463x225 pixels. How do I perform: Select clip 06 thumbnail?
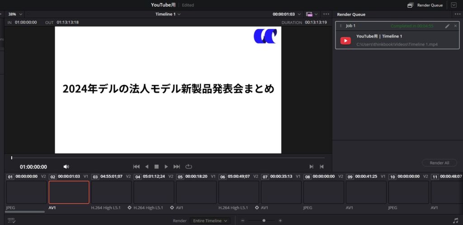pyautogui.click(x=239, y=193)
